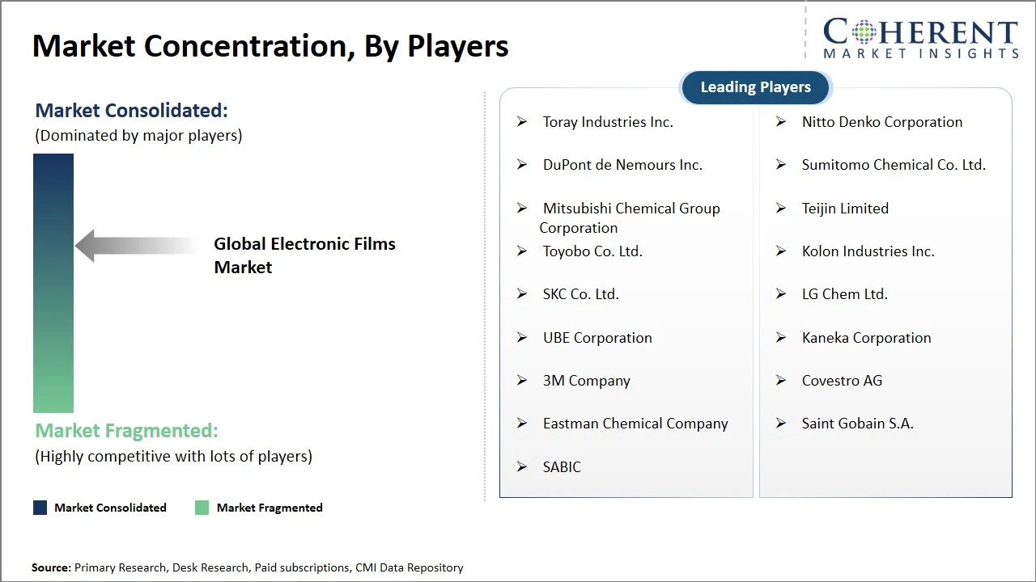The image size is (1036, 582).
Task: Select the Market Consolidated legend swatch
Action: 40,508
